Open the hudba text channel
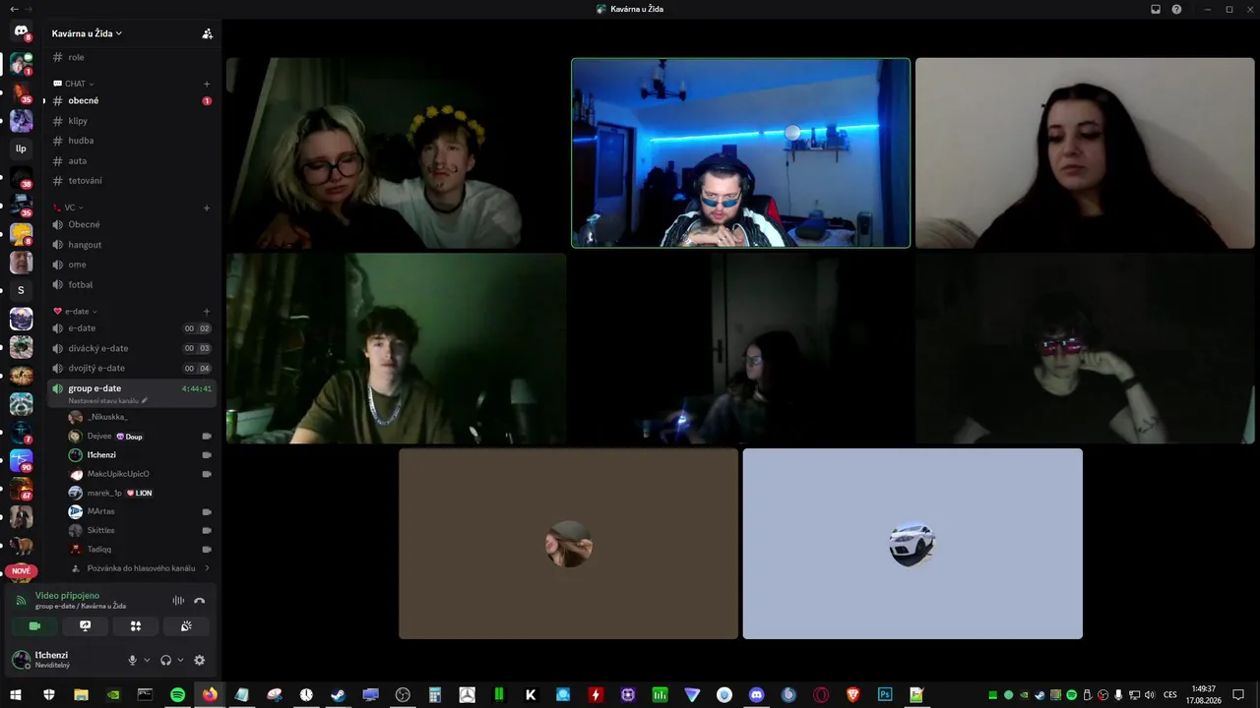The image size is (1260, 708). pos(131,141)
